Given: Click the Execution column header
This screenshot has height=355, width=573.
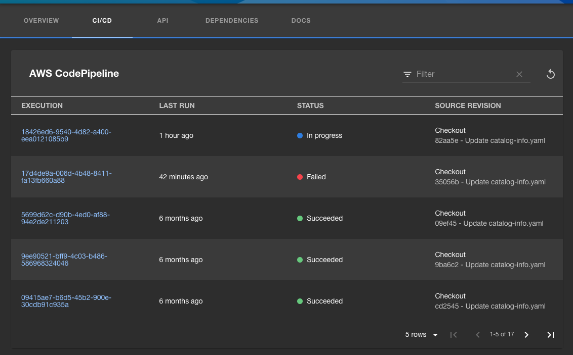Looking at the screenshot, I should (x=42, y=106).
